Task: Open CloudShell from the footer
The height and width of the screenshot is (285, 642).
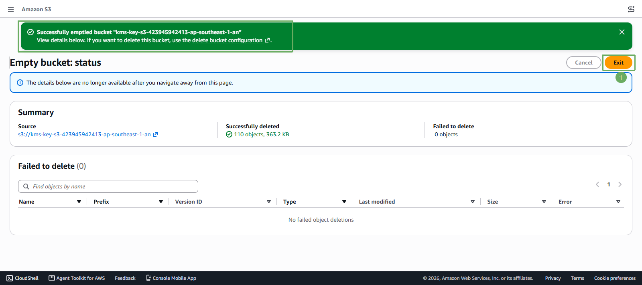Action: point(23,278)
